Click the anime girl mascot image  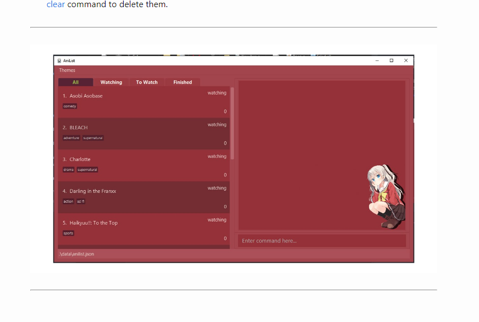(386, 197)
